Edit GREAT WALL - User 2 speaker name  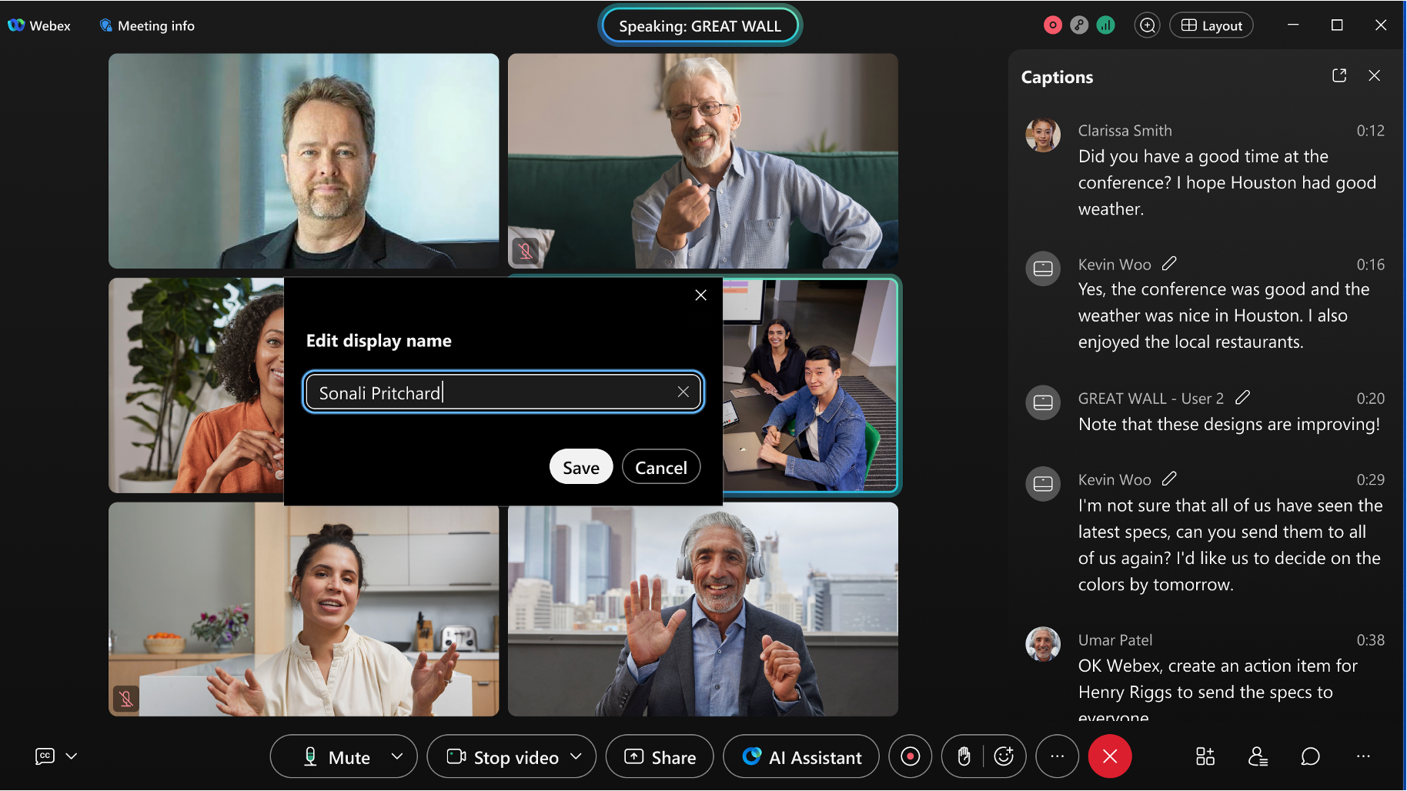pyautogui.click(x=1242, y=398)
